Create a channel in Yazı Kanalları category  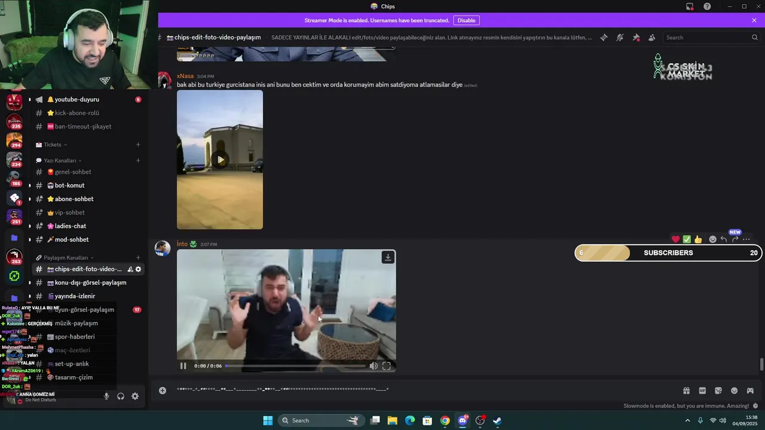(x=138, y=161)
